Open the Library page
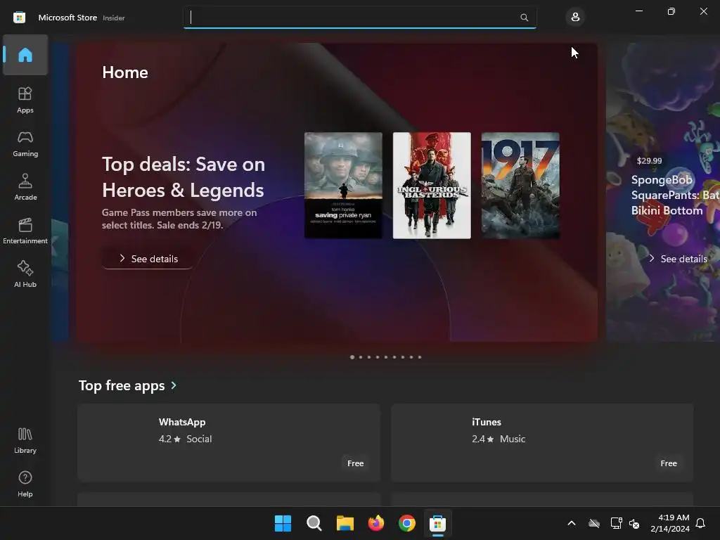 point(25,440)
